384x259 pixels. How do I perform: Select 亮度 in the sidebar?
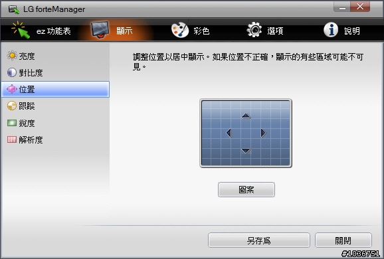55,56
